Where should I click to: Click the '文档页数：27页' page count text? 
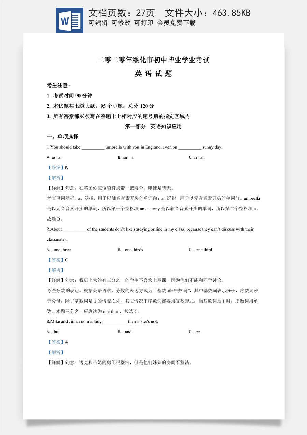click(x=122, y=13)
